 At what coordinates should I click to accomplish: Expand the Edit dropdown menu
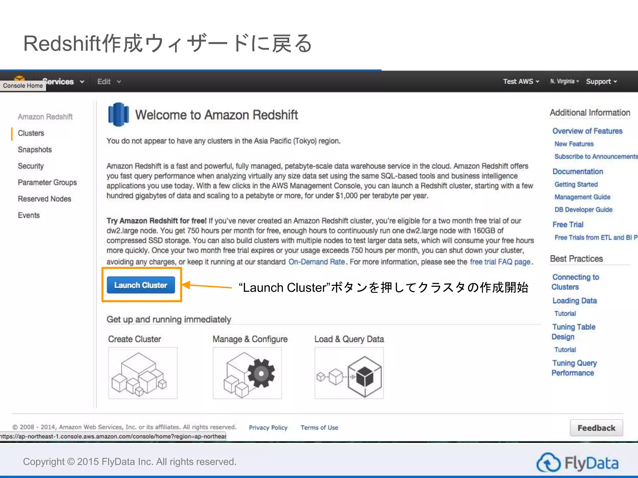coord(109,82)
